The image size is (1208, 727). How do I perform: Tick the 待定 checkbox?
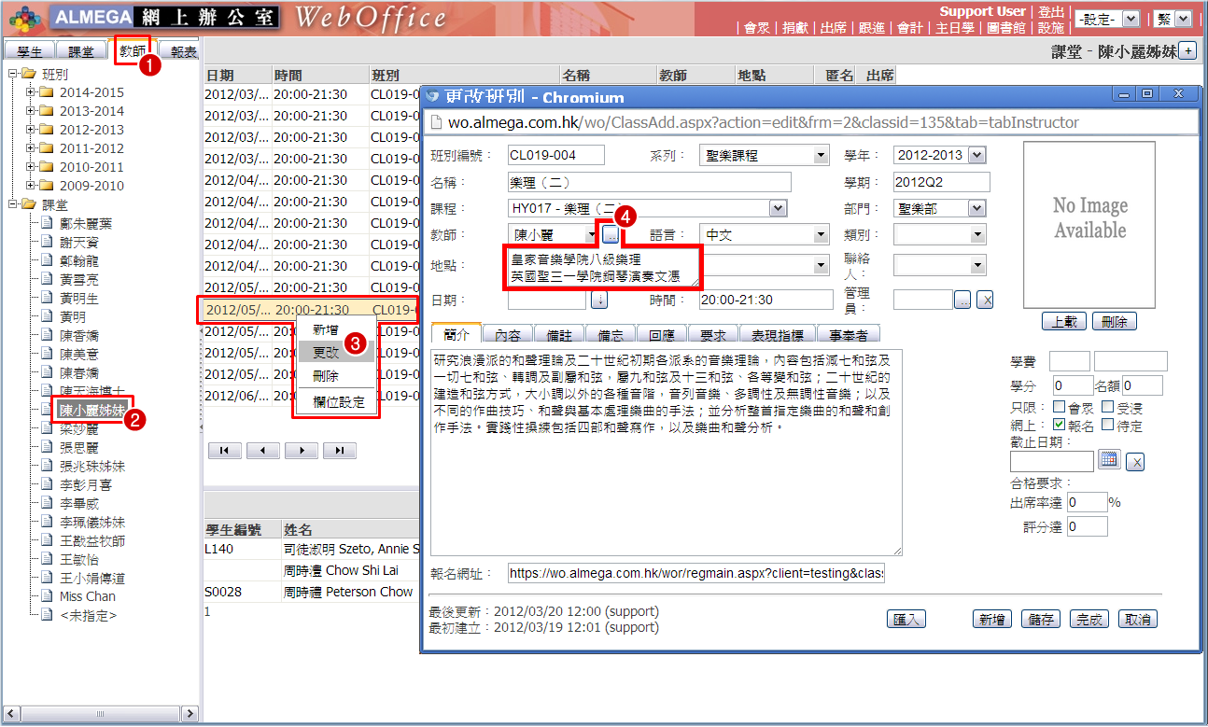(1107, 426)
